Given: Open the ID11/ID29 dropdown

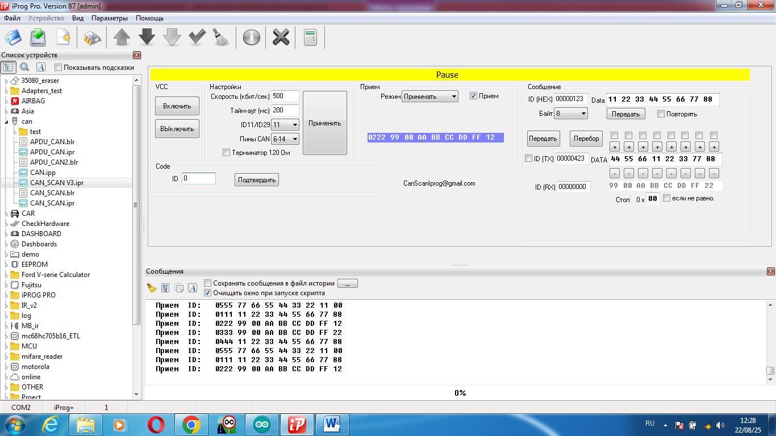Looking at the screenshot, I should point(285,124).
